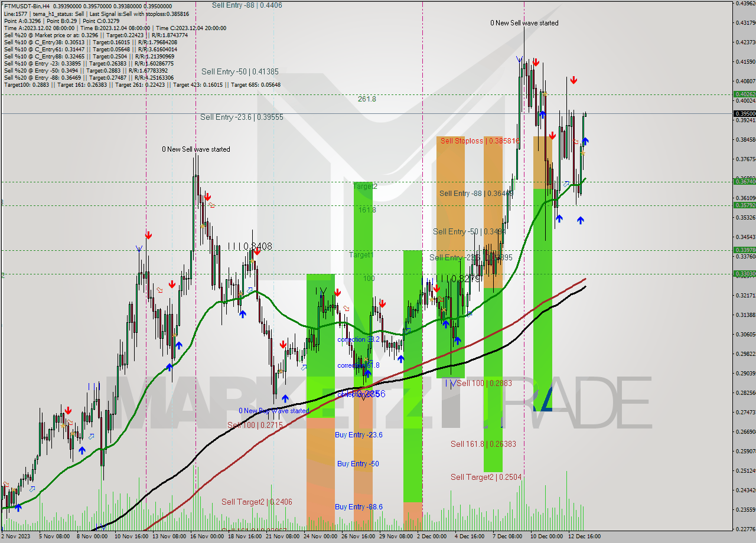This screenshot has height=543, width=756.
Task: Click the '8 Nov 00:00' time axis label
Action: [x=91, y=537]
